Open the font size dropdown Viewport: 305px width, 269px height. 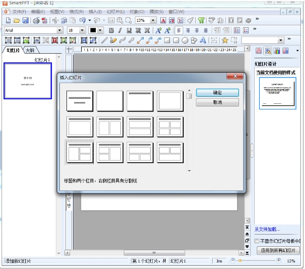click(82, 30)
